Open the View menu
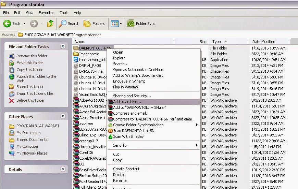The height and width of the screenshot is (189, 298). pyautogui.click(x=29, y=13)
